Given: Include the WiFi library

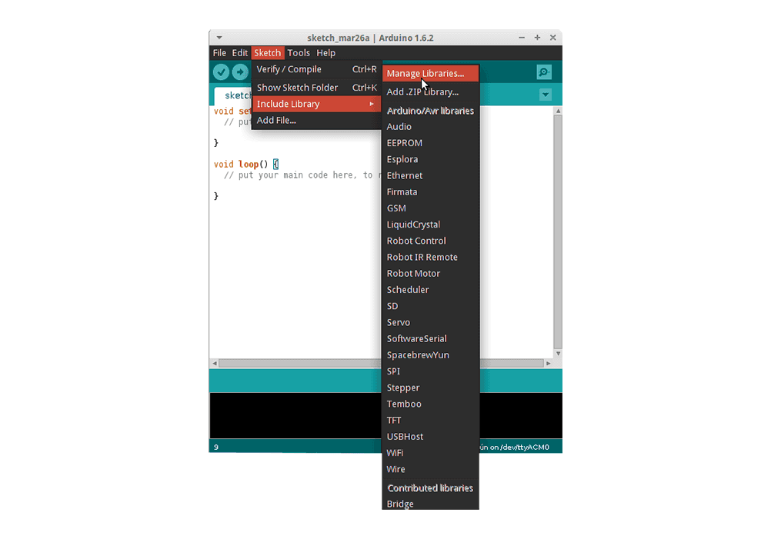Looking at the screenshot, I should pos(395,453).
